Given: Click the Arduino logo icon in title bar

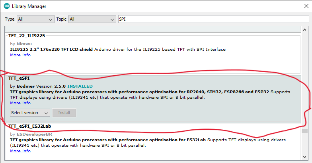Looking at the screenshot, I should click(x=7, y=6).
